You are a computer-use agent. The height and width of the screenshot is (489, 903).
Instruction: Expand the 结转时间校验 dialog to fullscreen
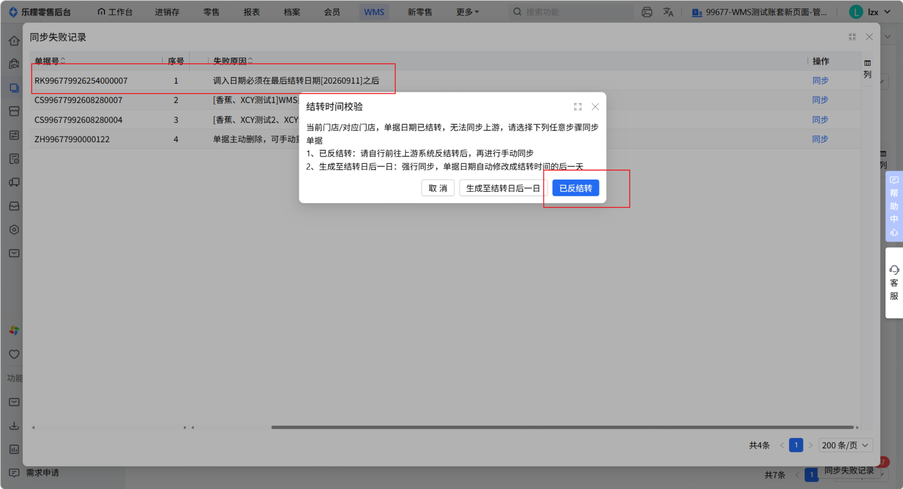(578, 107)
